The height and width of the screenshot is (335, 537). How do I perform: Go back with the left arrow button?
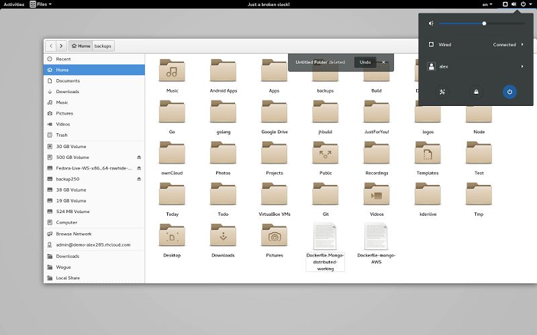(x=50, y=46)
